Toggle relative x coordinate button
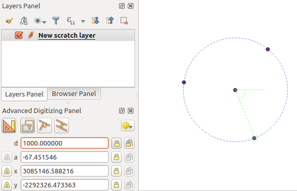The width and height of the screenshot is (297, 191). point(7,171)
